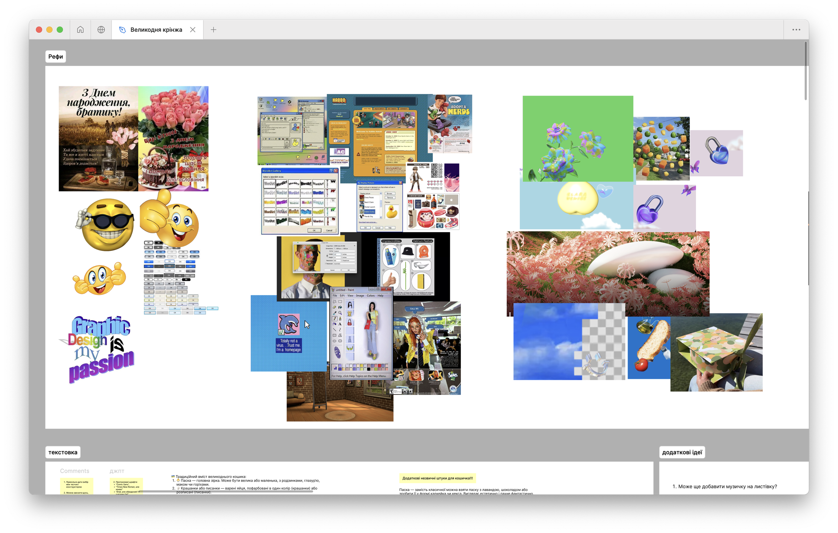Click the text about adding музичку на листівку
The width and height of the screenshot is (838, 533).
724,486
